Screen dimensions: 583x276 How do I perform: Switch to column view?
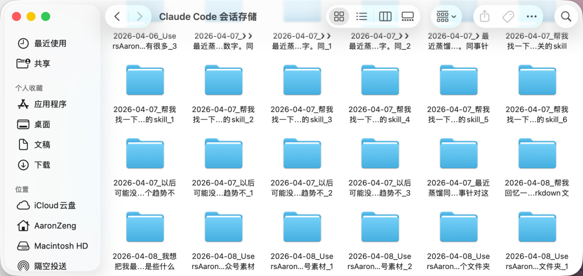point(385,17)
